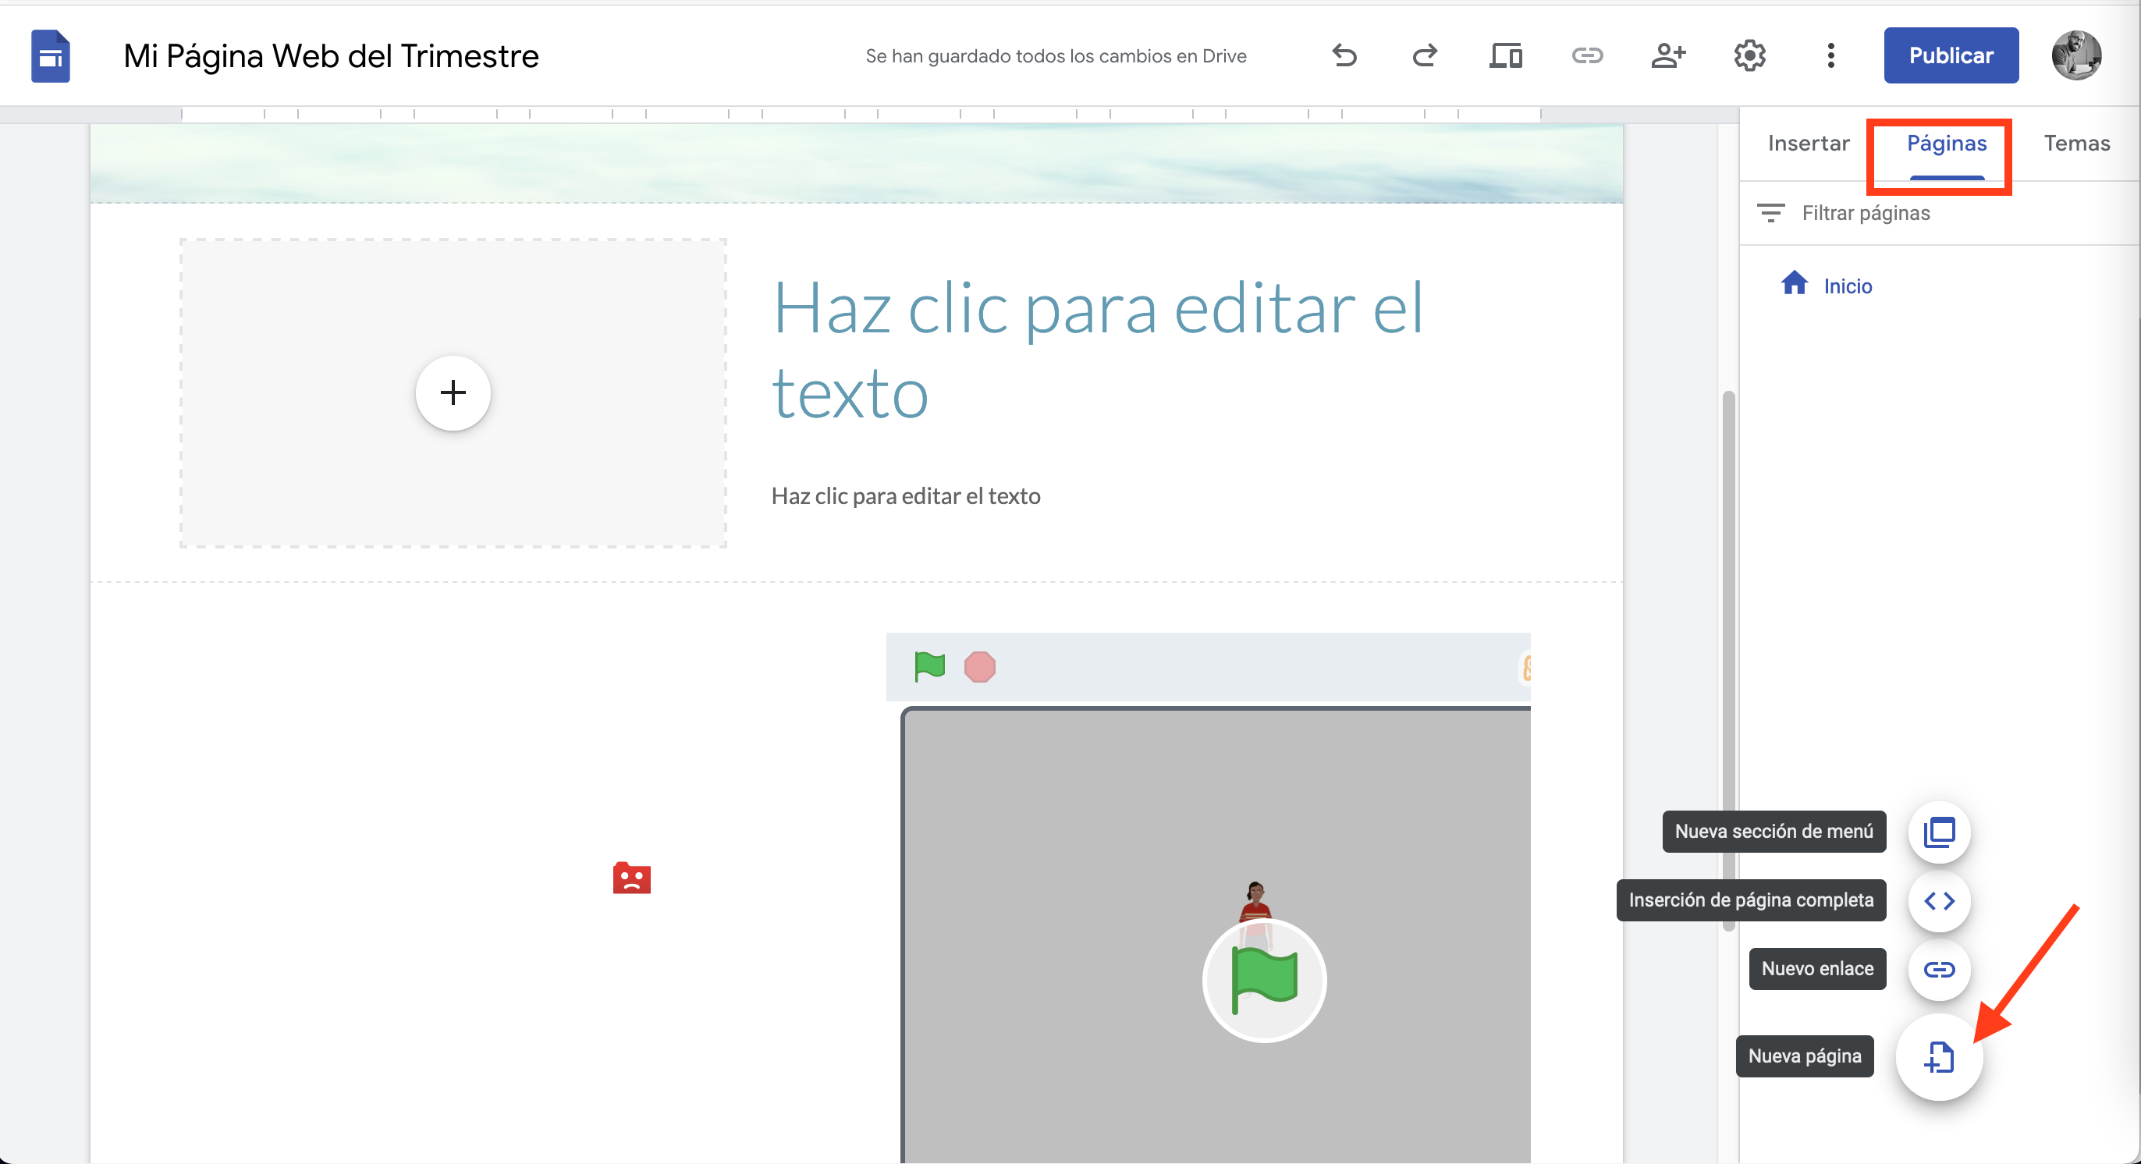Image resolution: width=2141 pixels, height=1164 pixels.
Task: Copy published site link icon
Action: click(1587, 55)
